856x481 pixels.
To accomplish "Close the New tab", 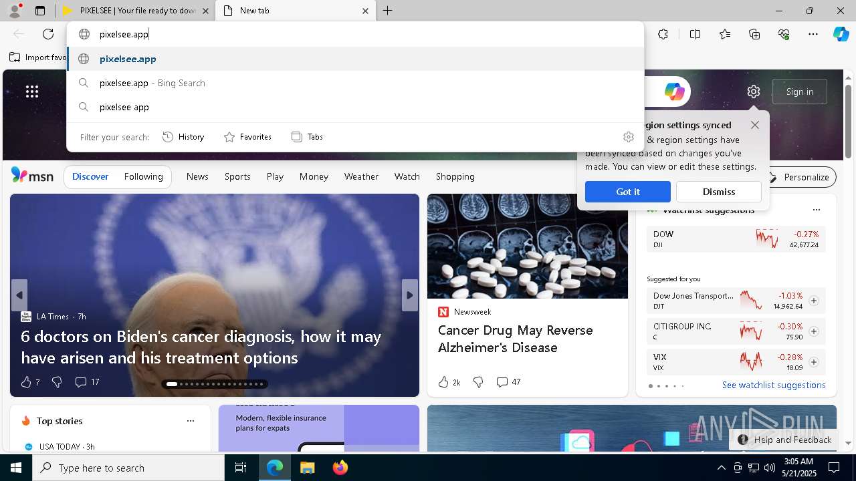I will pos(365,11).
